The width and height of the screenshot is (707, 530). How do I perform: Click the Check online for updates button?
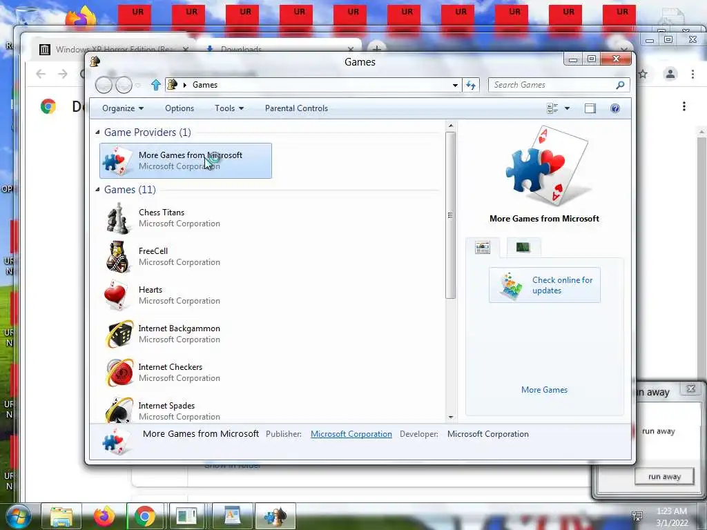coord(545,285)
